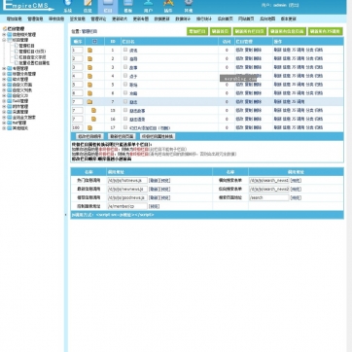Click the indented file icon in row ID 13
This screenshot has width=352, height=352.
93,110
